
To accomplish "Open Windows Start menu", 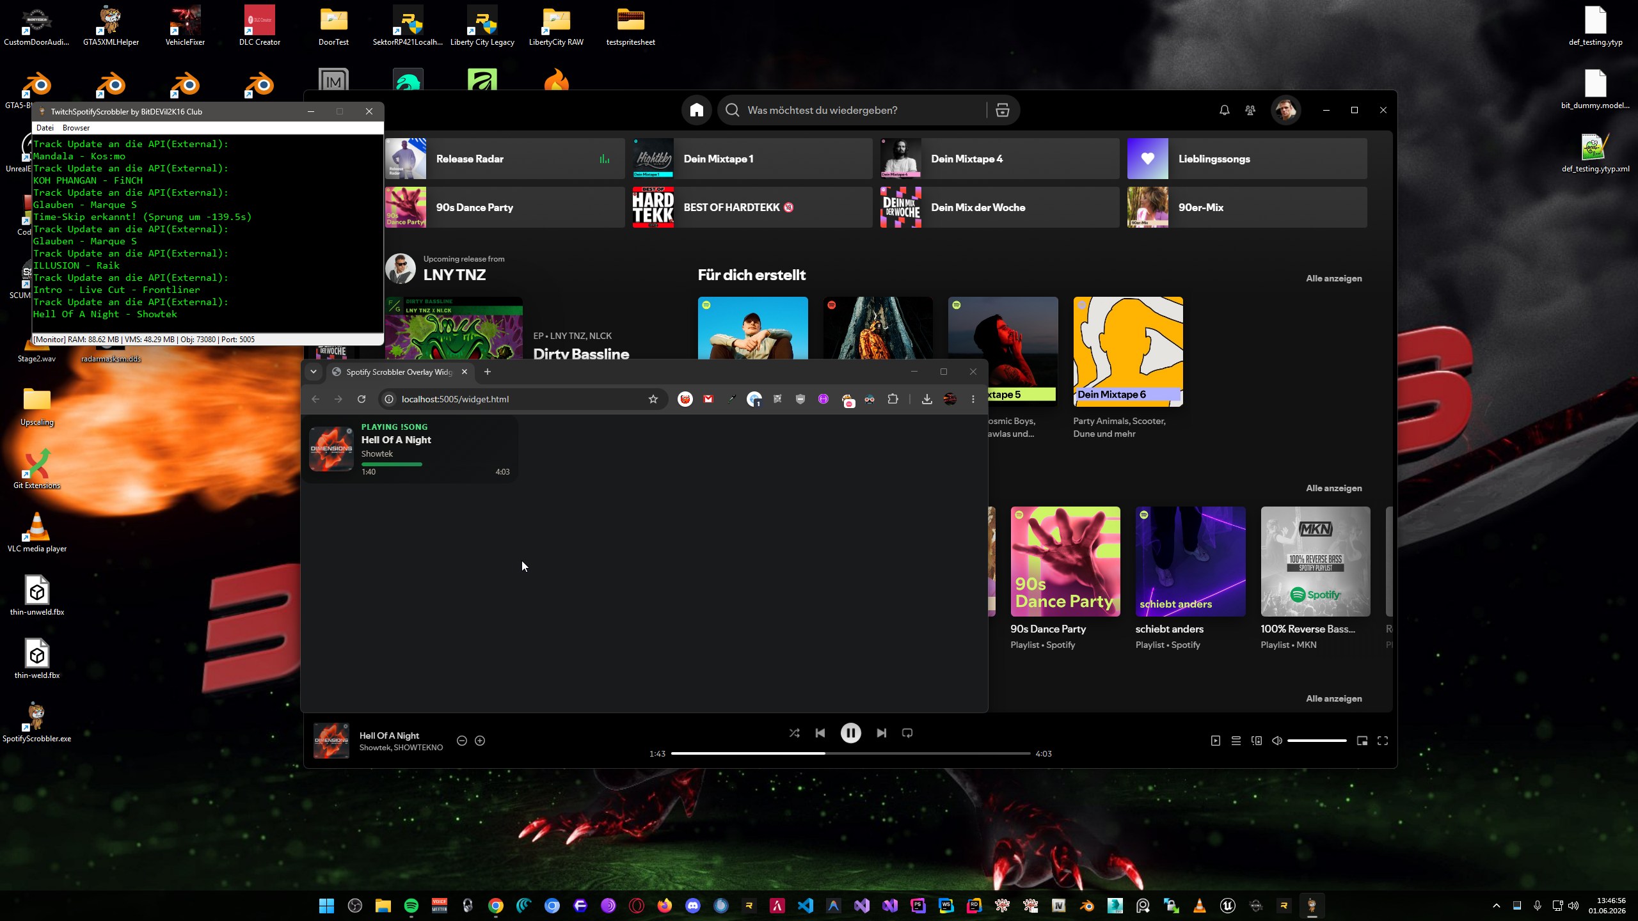I will point(326,906).
